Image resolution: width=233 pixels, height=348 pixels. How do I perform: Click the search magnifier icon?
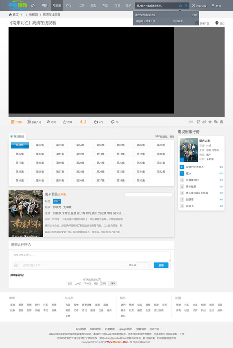[x=186, y=6]
